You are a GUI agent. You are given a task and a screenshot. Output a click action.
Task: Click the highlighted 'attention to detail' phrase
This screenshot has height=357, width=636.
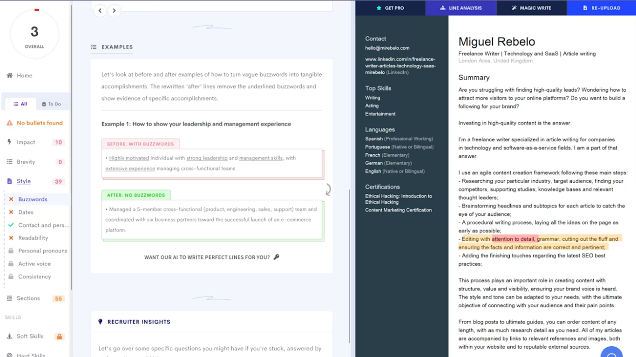point(514,239)
